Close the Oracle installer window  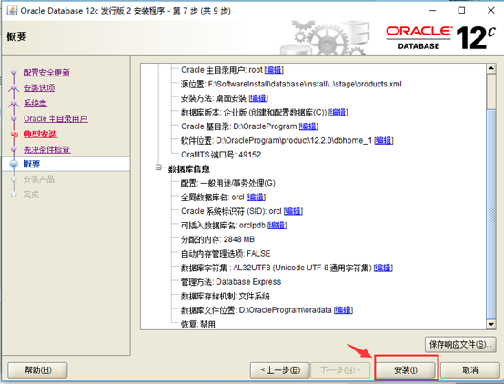(x=491, y=11)
